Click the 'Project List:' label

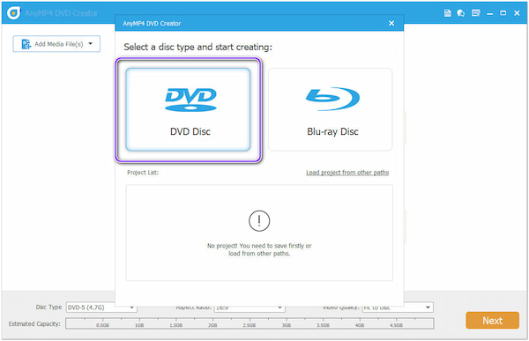[x=143, y=173]
